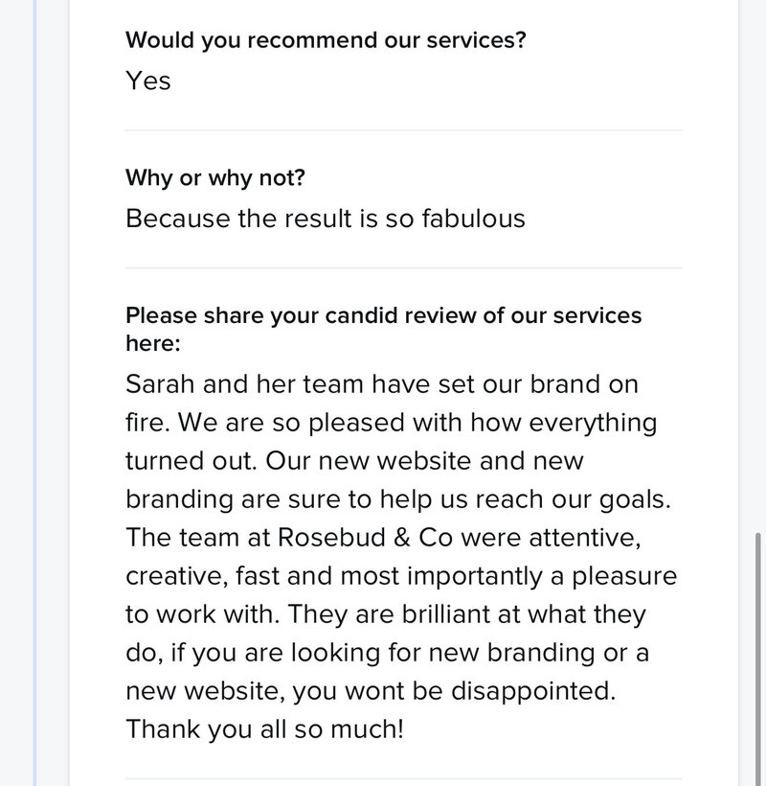Click the divider line below the "fabulous" answer
The height and width of the screenshot is (786, 766).
point(403,268)
